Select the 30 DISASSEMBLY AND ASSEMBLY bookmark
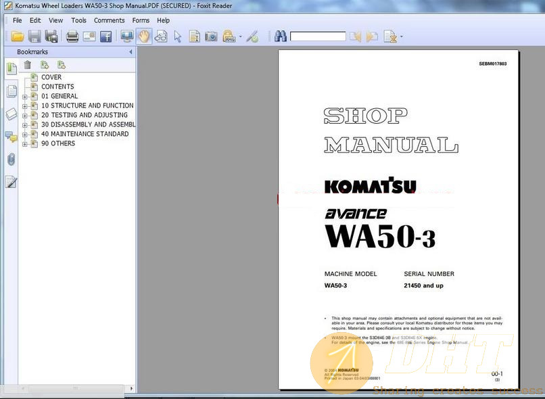 point(89,124)
